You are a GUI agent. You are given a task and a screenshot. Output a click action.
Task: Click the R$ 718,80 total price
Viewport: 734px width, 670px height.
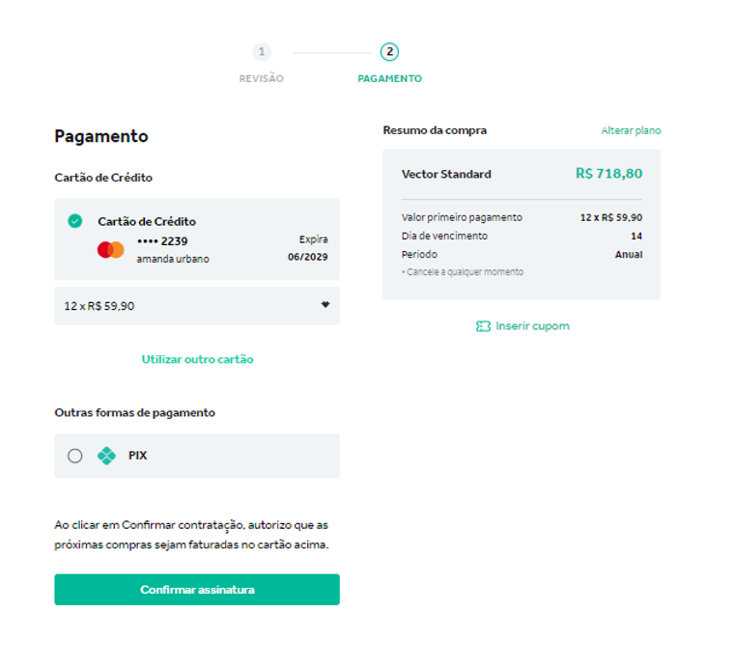609,174
